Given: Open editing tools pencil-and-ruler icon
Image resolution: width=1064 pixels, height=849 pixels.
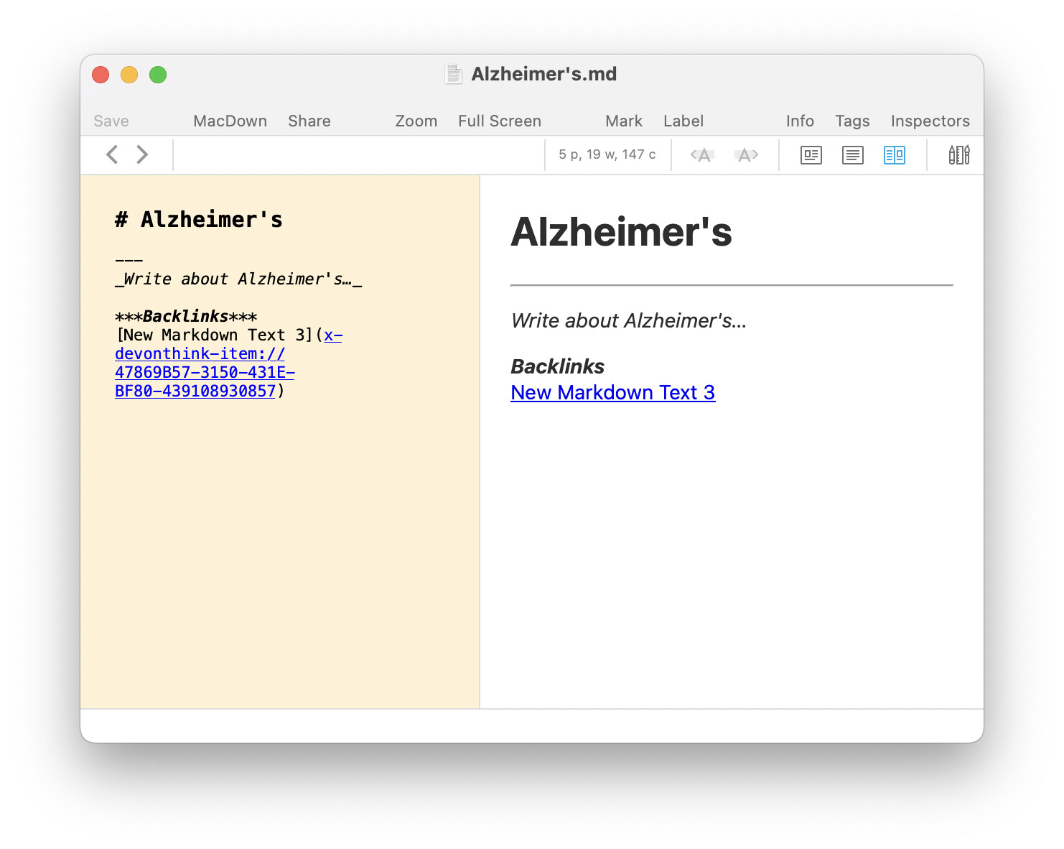Looking at the screenshot, I should click(x=959, y=155).
